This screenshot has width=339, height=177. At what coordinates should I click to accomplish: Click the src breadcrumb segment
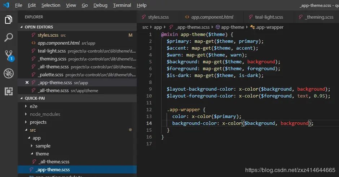tap(145, 27)
